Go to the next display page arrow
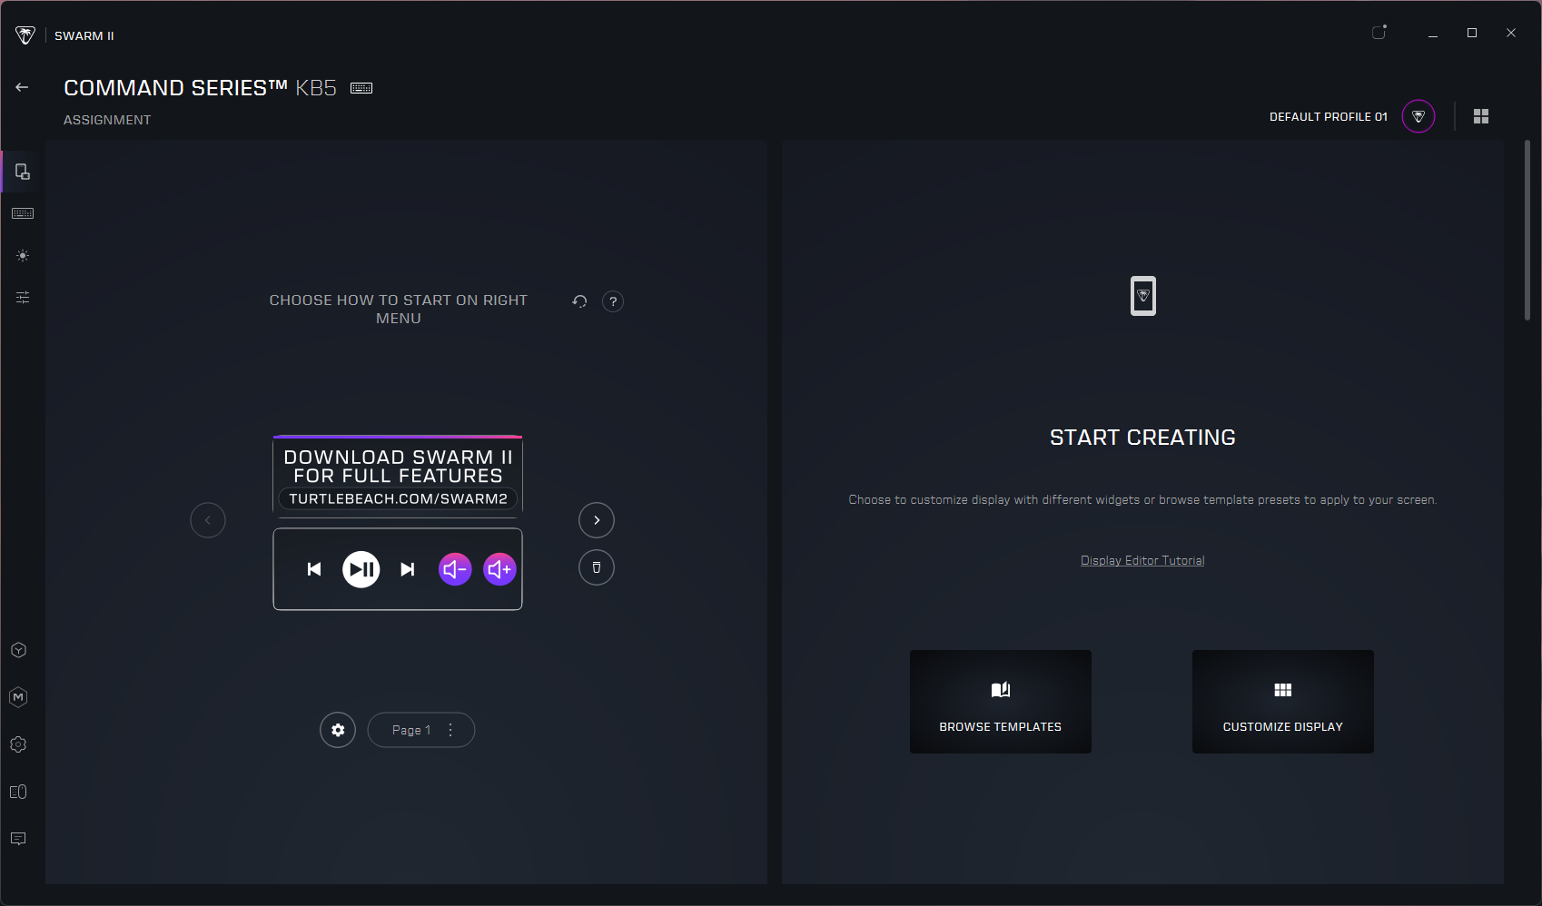 [597, 520]
